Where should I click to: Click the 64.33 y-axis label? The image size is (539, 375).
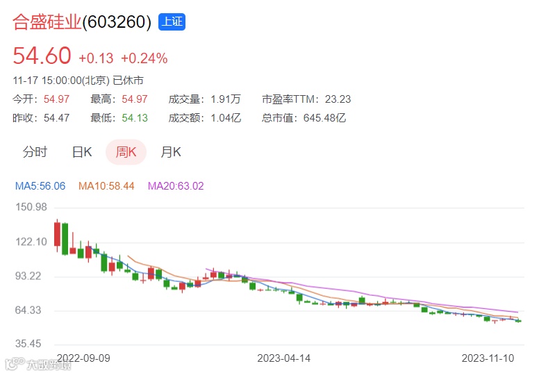coord(28,310)
